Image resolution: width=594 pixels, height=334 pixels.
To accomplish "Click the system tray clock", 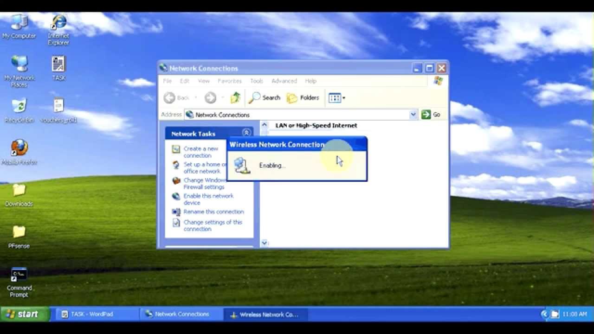I will pos(575,314).
